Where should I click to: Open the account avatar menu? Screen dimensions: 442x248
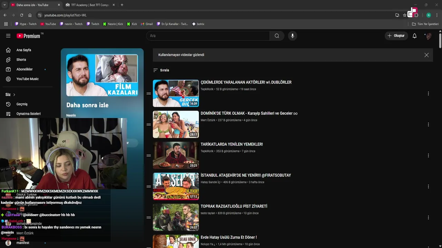[428, 36]
